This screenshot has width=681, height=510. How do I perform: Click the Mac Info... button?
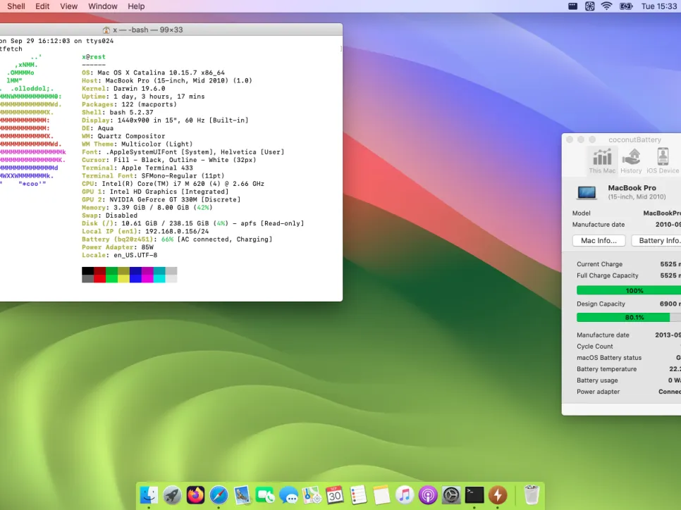[x=599, y=240]
